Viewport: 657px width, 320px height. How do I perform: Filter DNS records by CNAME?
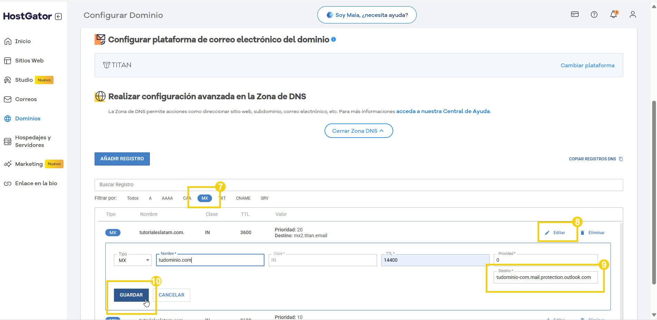pyautogui.click(x=243, y=198)
